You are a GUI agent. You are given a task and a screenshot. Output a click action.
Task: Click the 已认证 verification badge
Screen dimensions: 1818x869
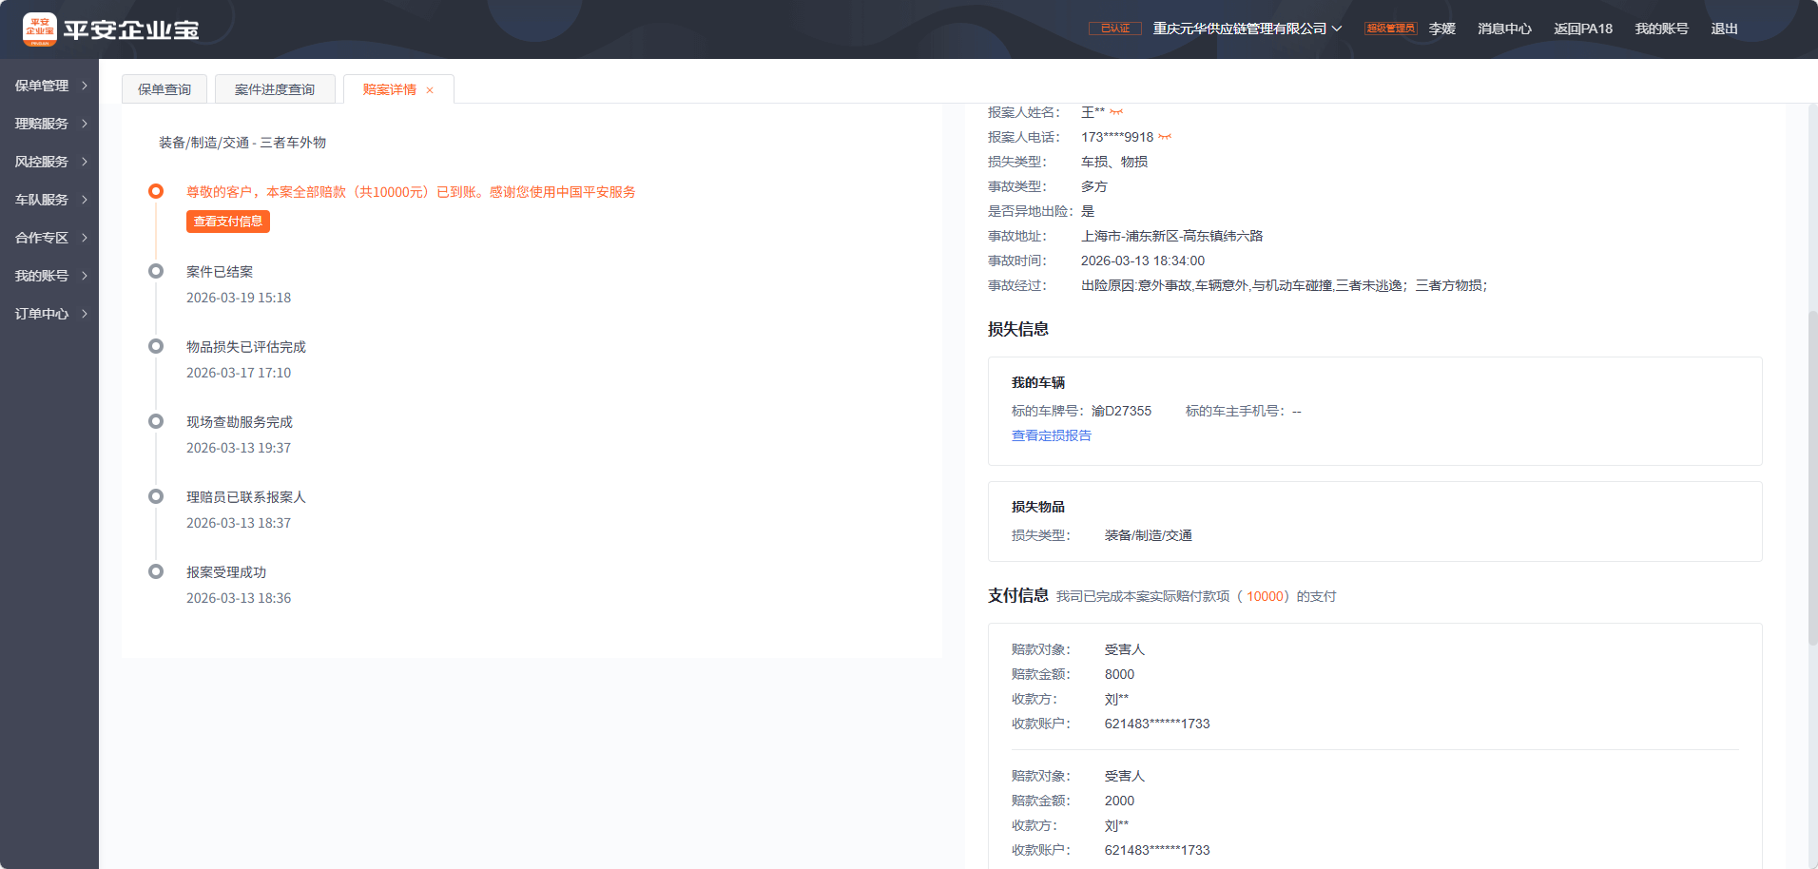click(1114, 29)
